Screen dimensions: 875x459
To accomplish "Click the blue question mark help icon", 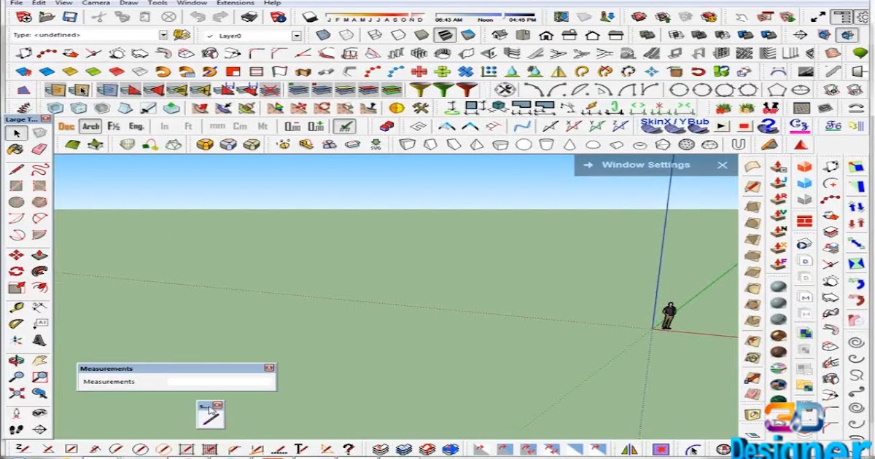I will tap(767, 127).
